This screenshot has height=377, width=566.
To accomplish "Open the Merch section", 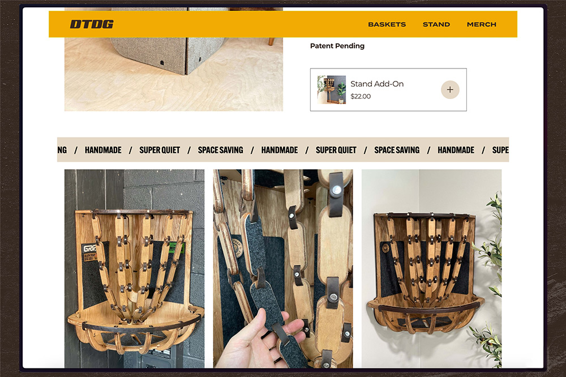I will (482, 24).
